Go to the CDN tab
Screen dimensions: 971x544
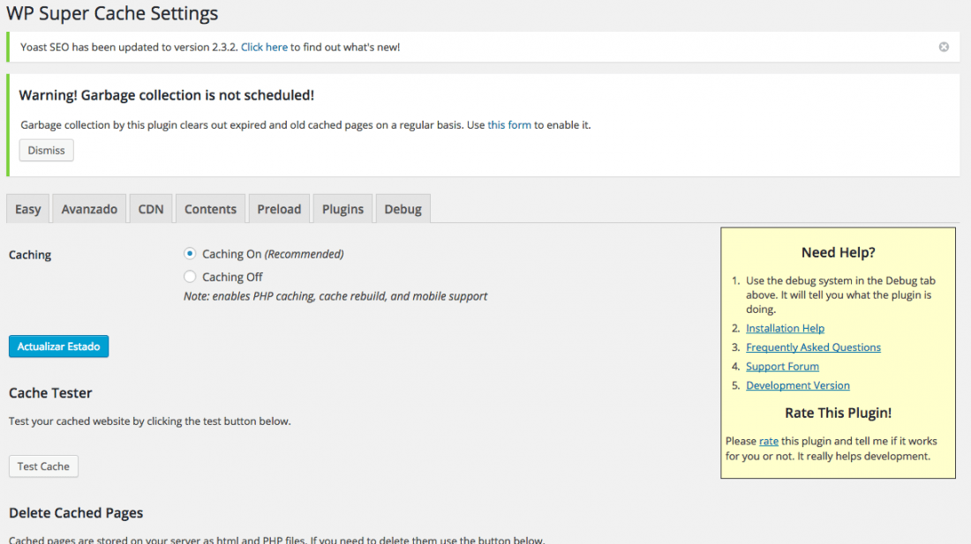pos(150,209)
